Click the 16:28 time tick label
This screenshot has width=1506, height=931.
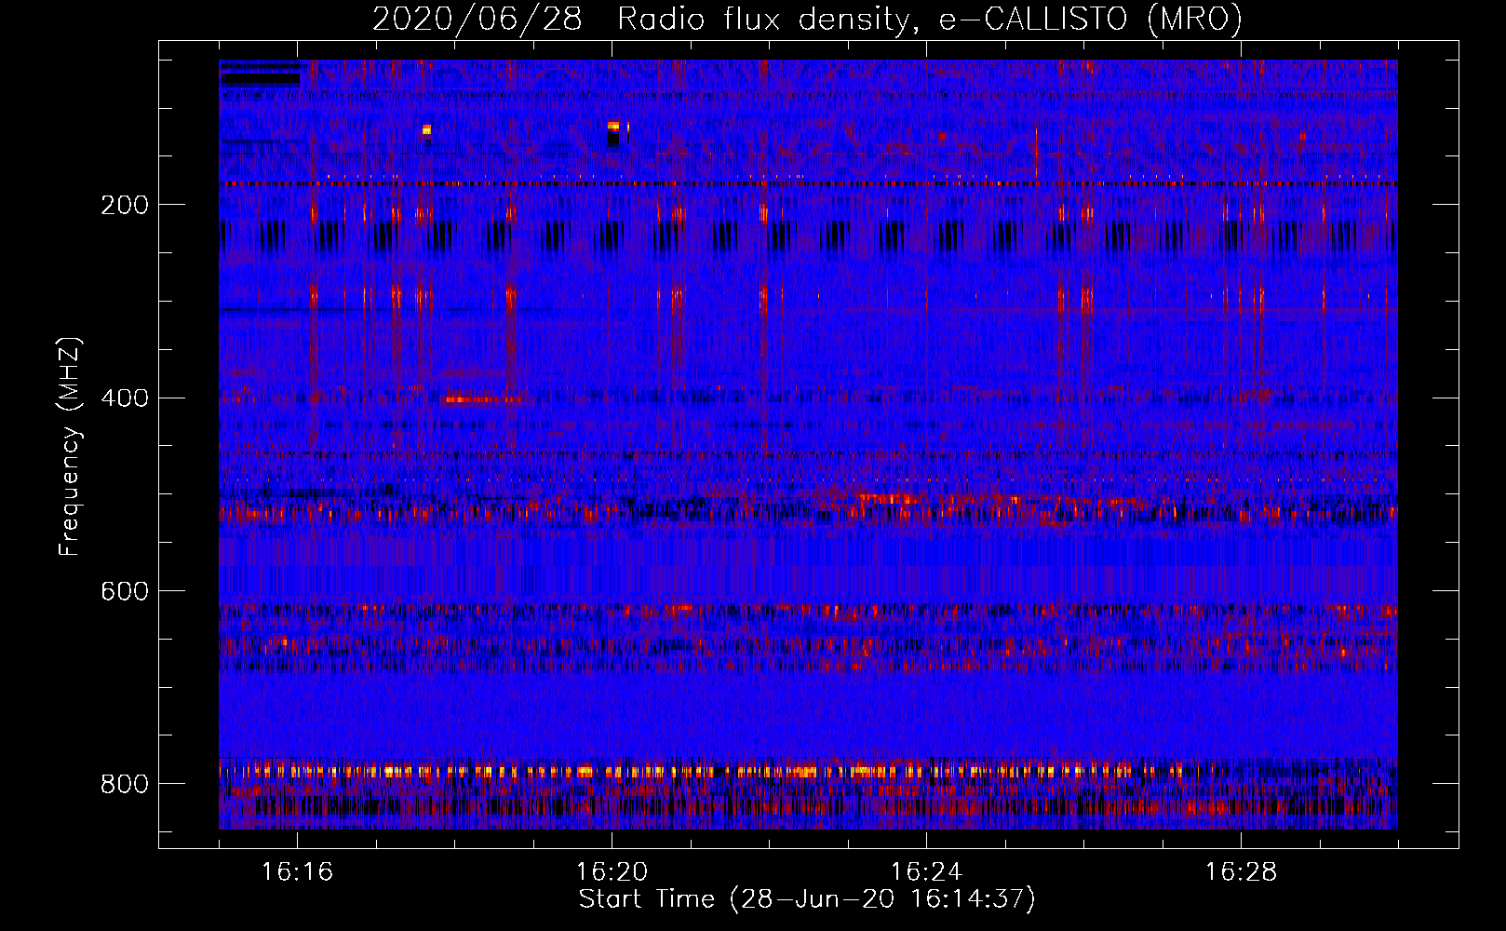1241,872
